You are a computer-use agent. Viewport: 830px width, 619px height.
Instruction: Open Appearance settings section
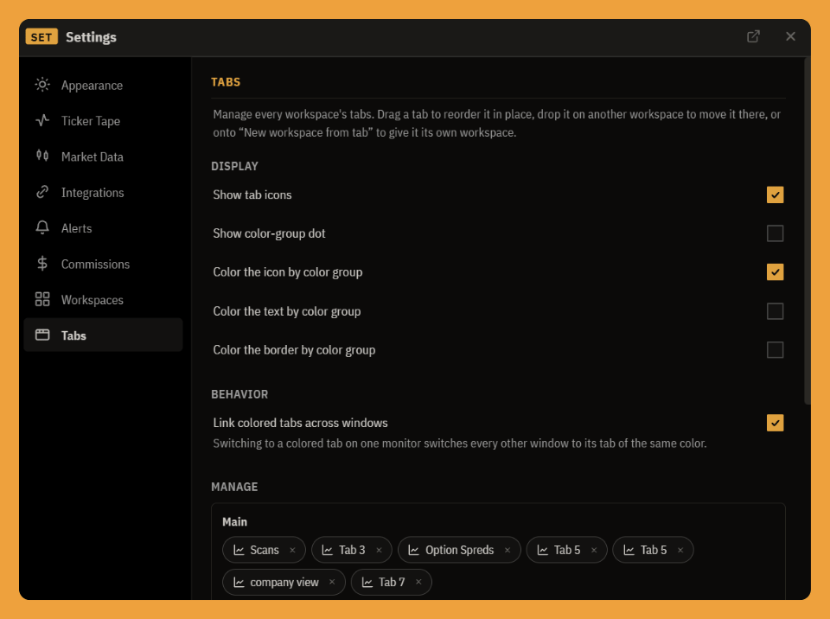point(103,85)
